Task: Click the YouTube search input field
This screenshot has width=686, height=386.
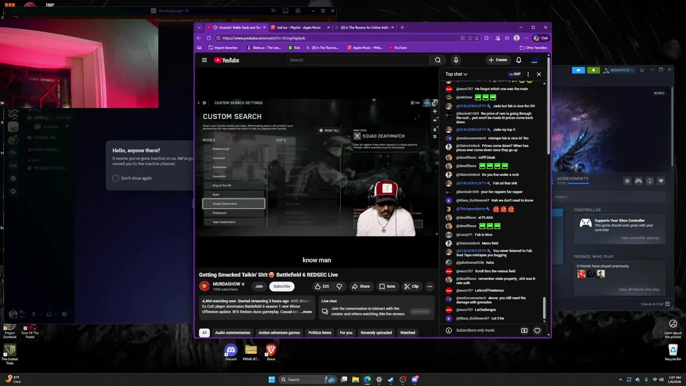Action: pos(357,60)
